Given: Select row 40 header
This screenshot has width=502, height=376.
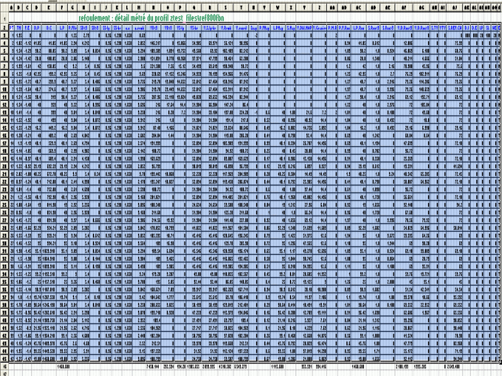Looking at the screenshot, I should tap(4, 319).
